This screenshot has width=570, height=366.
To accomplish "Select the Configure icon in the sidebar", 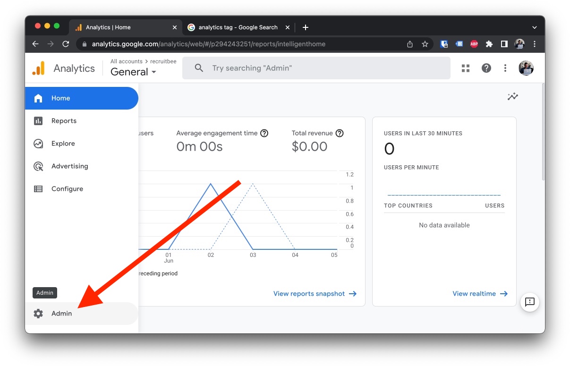I will click(x=38, y=189).
